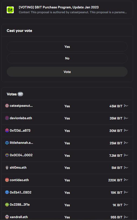The width and height of the screenshot is (137, 220).
Task: Click the signature icon on contidao.eth row
Action: [126, 180]
